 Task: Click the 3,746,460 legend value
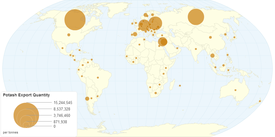(62, 115)
